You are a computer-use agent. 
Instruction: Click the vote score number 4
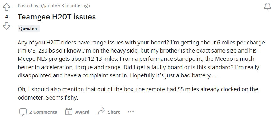pos(7,17)
